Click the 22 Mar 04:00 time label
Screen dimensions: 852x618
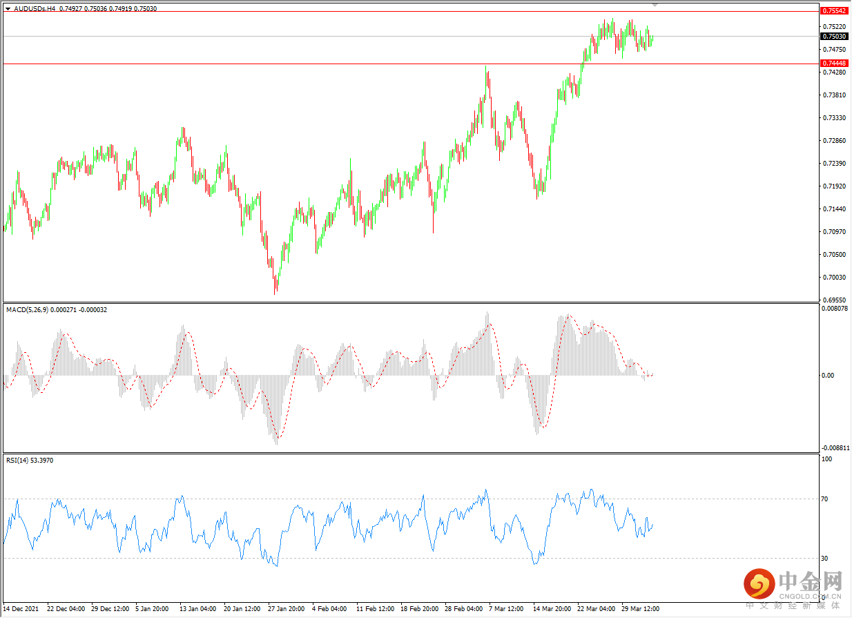point(597,610)
